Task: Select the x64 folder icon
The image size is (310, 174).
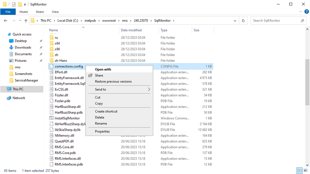Action: click(52, 43)
